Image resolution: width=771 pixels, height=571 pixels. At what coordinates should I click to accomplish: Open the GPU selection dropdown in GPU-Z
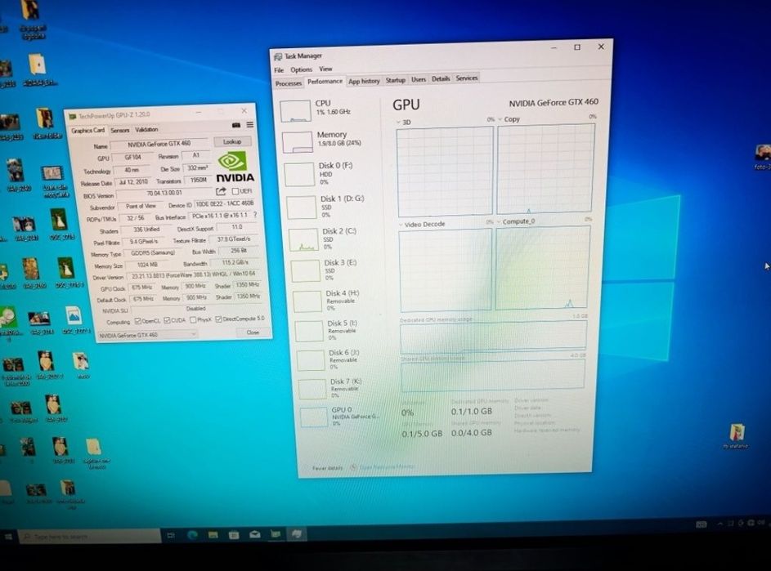(x=146, y=335)
